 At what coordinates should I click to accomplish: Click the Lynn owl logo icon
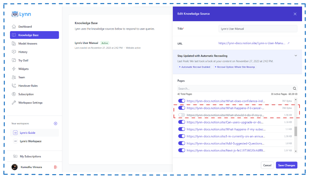coord(15,14)
